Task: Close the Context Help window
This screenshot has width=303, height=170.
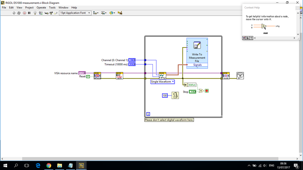Action: 298,8
